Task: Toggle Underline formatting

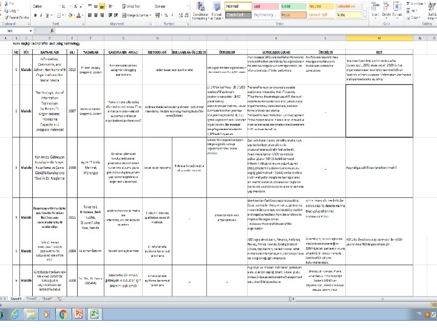Action: [47, 15]
